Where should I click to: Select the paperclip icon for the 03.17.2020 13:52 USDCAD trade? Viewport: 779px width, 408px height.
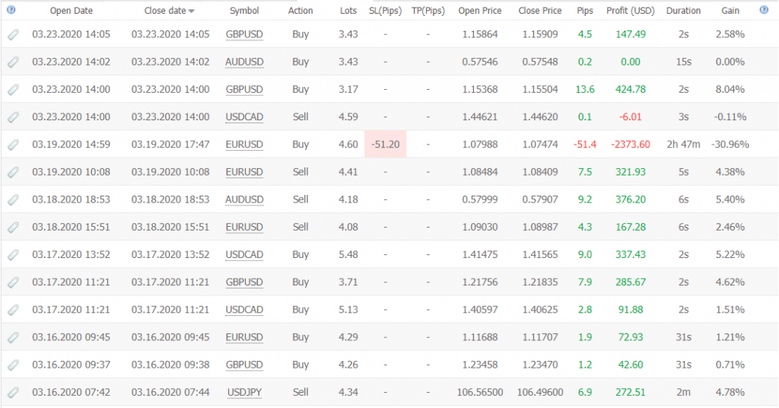pyautogui.click(x=12, y=254)
